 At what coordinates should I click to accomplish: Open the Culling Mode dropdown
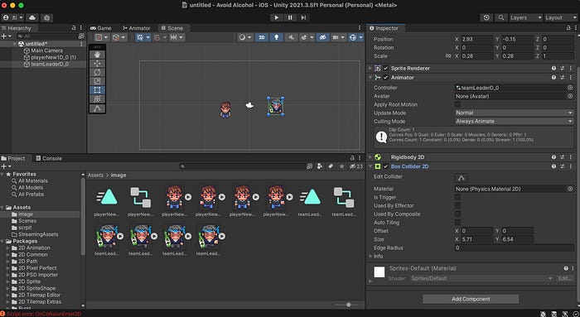click(x=515, y=121)
